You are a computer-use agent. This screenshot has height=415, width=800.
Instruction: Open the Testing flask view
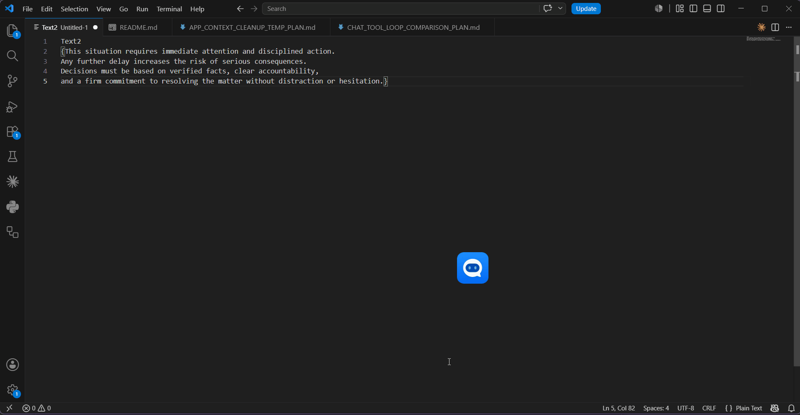click(x=13, y=157)
